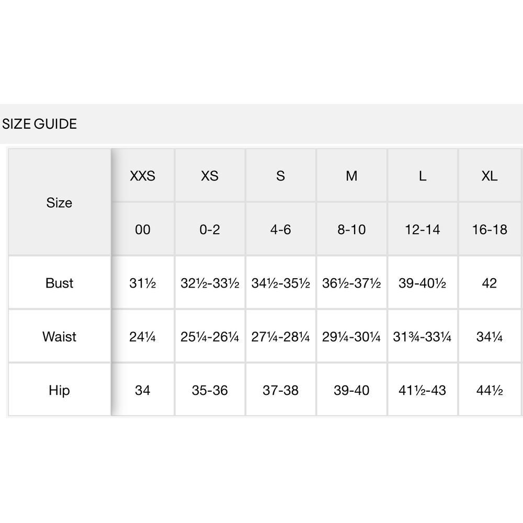
Task: Click the L size header cell
Action: point(422,175)
